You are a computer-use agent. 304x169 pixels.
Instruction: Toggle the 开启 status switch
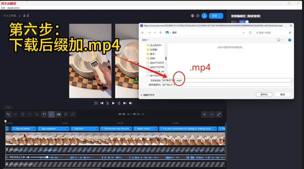click(244, 22)
